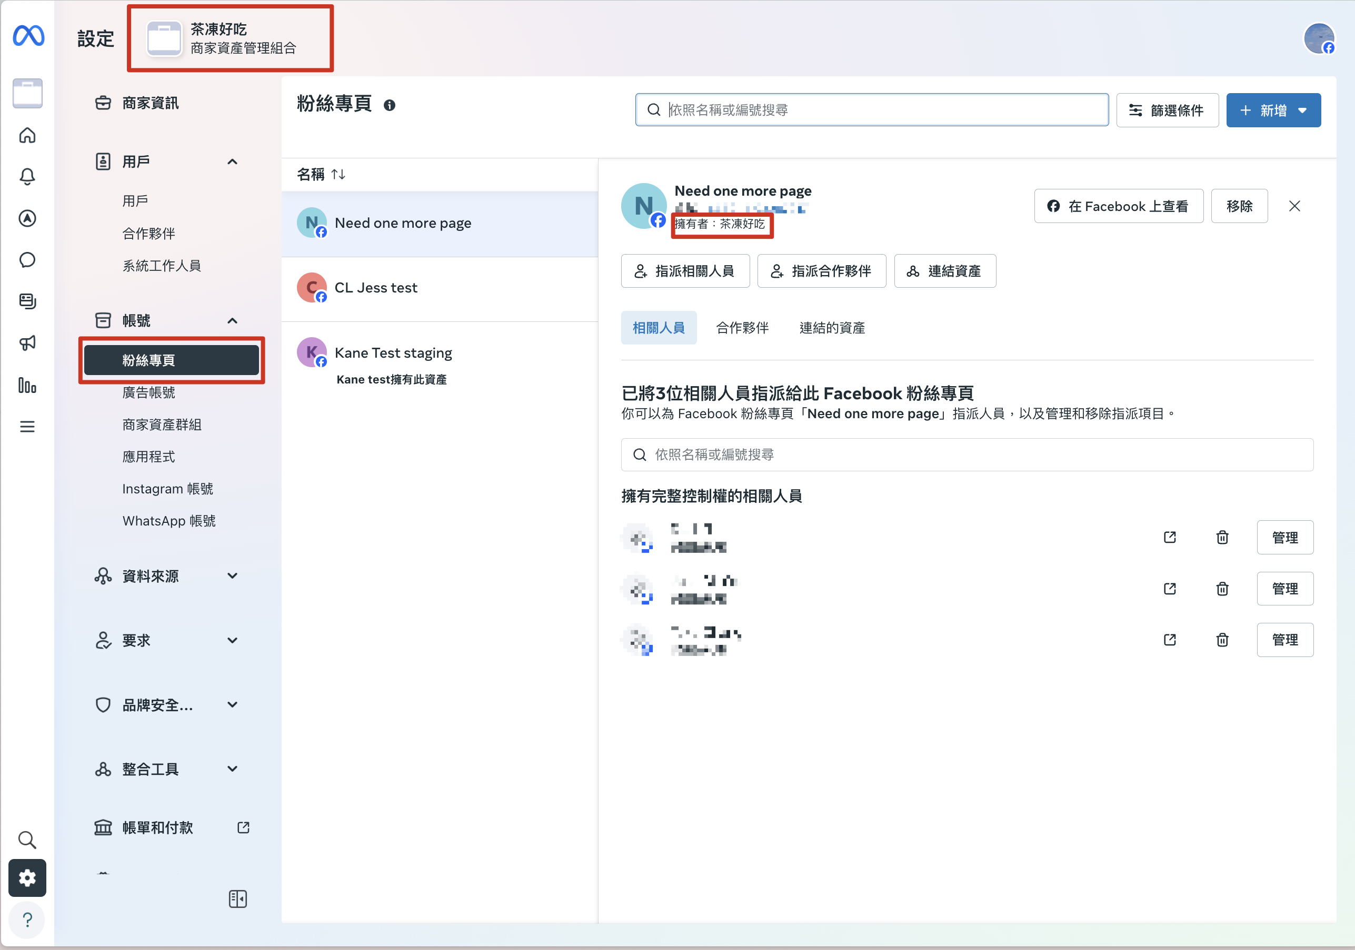Image resolution: width=1355 pixels, height=950 pixels.
Task: Go to Home icon in left rail
Action: pos(28,135)
